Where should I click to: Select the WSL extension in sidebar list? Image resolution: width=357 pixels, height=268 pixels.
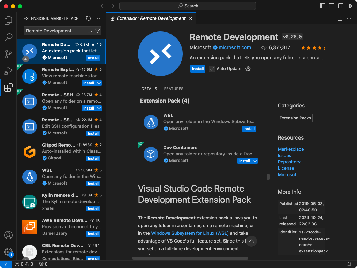61,177
